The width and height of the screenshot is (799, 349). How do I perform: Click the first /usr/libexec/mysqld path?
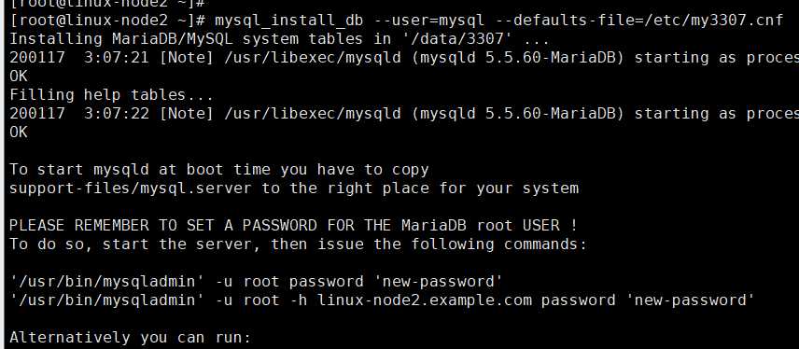313,58
